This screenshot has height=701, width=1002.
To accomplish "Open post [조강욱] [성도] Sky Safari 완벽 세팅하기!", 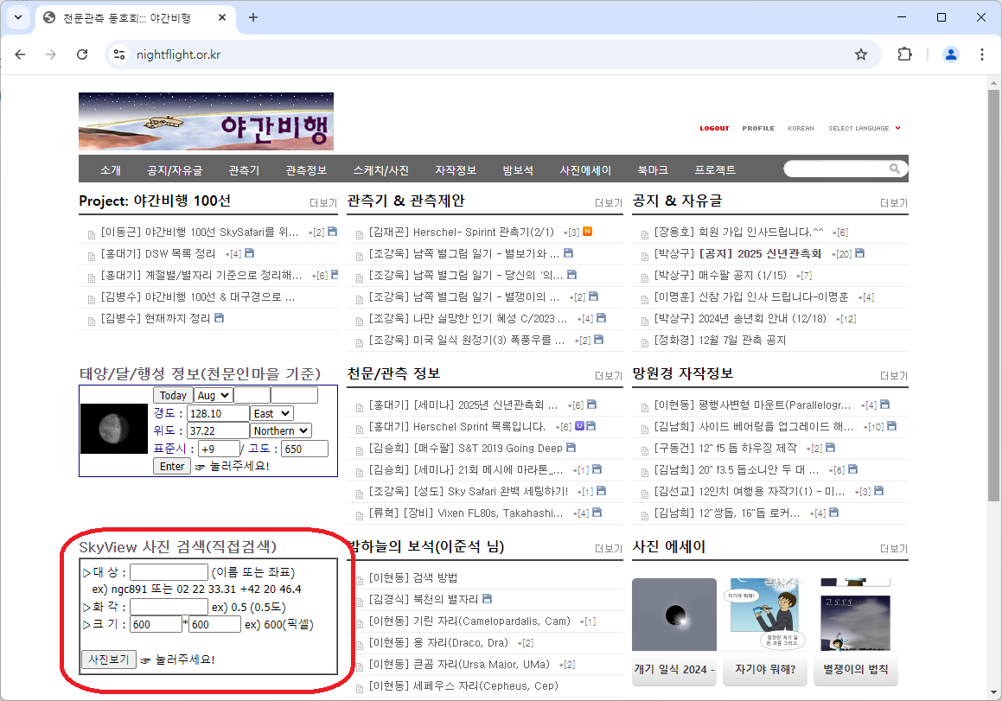I will pyautogui.click(x=469, y=491).
